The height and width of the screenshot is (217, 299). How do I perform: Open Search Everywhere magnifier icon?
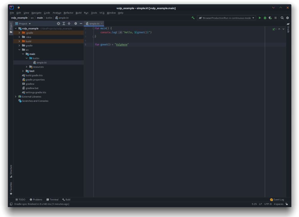coord(282,18)
